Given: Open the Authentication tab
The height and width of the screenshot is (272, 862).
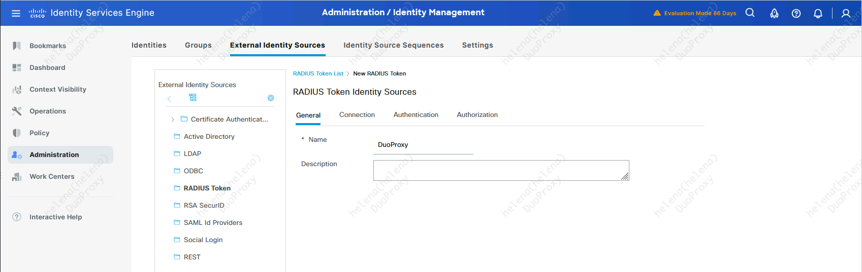Looking at the screenshot, I should point(416,115).
